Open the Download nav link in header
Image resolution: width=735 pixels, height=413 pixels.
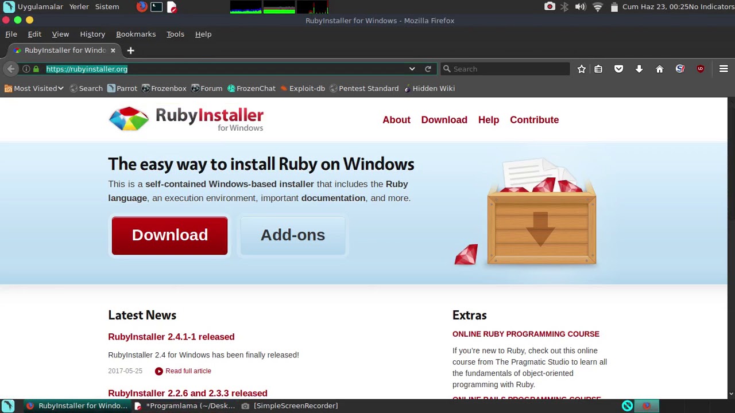444,120
